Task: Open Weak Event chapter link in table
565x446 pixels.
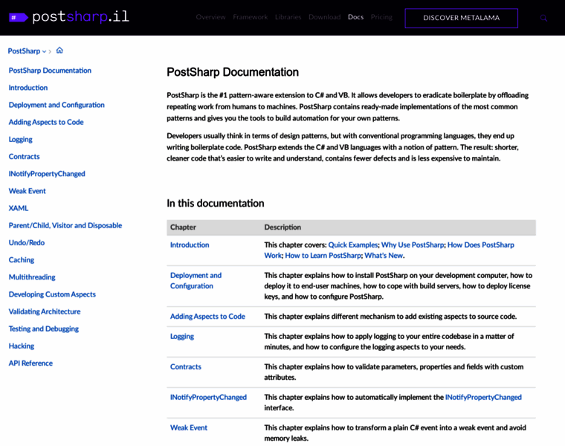Action: tap(189, 427)
